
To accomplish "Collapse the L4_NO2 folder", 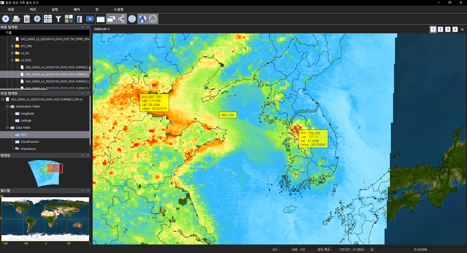I will coord(12,60).
